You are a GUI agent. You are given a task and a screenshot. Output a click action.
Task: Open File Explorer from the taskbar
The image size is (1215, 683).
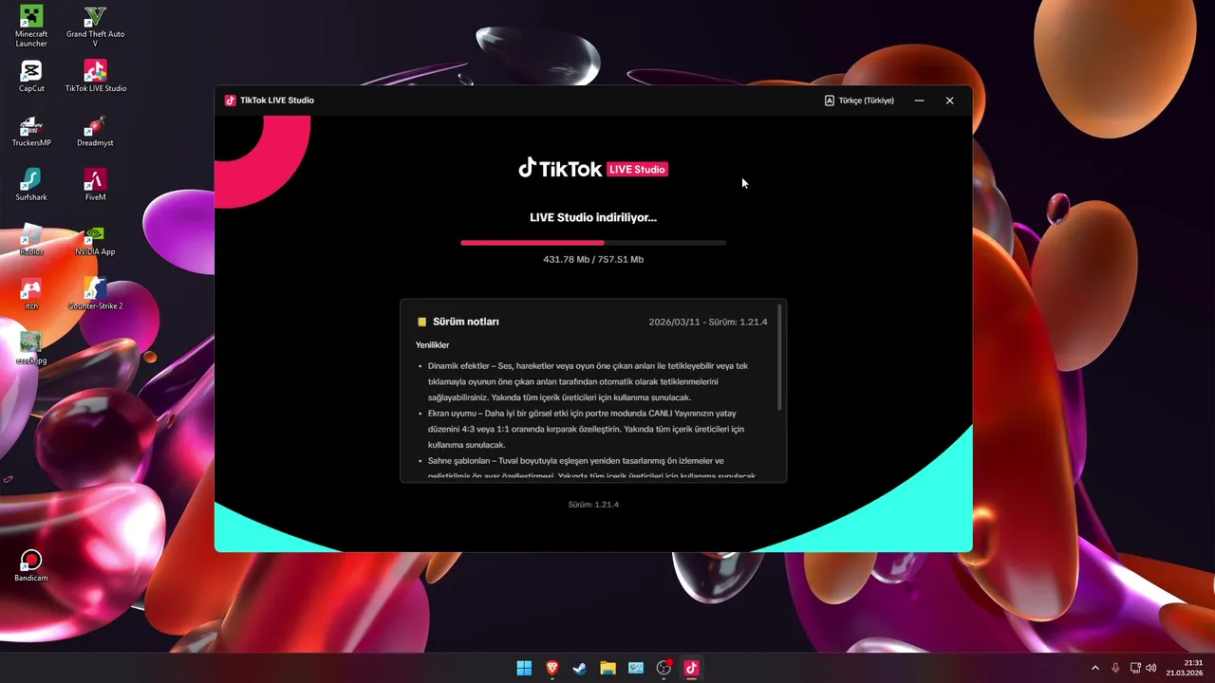pyautogui.click(x=607, y=668)
